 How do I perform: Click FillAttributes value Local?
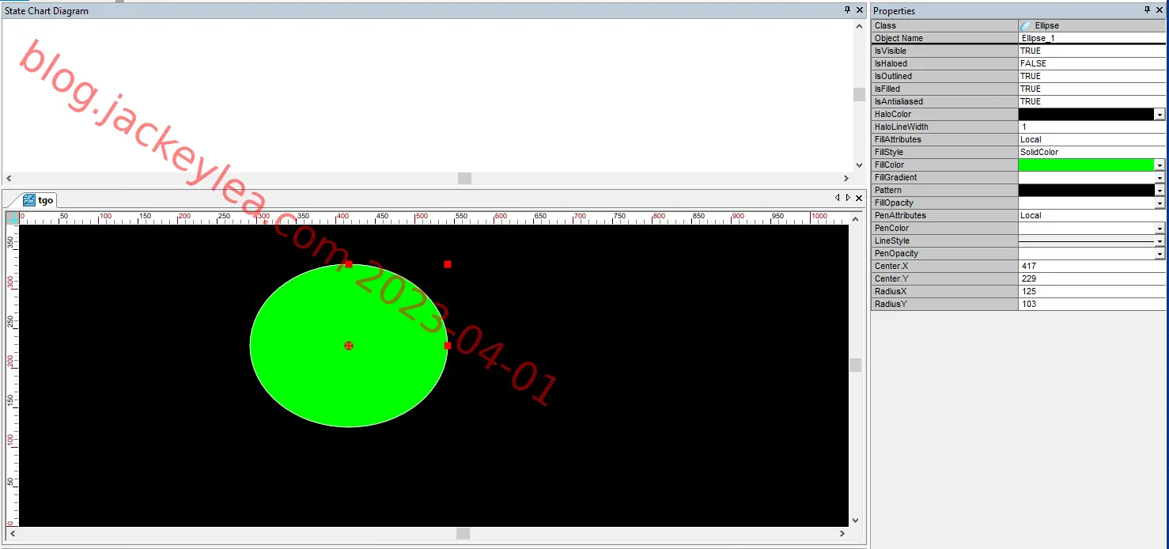click(x=1091, y=139)
